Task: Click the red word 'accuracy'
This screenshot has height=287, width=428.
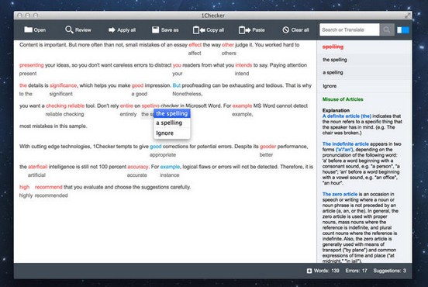Action: 137,167
